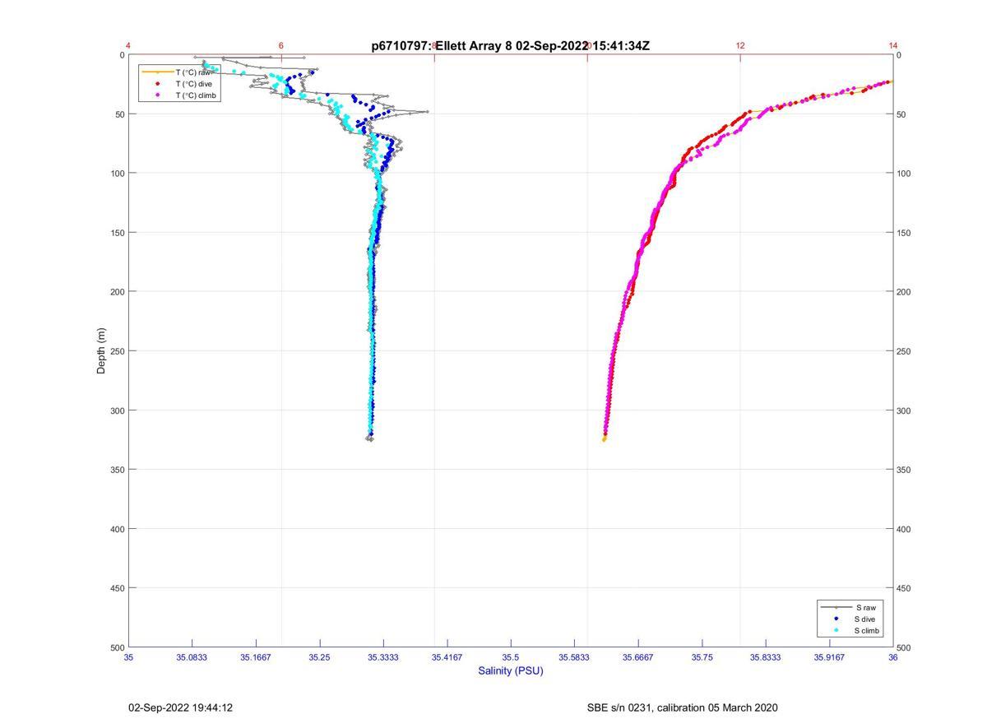The image size is (987, 728).
Task: Click the gray diamond ending the salinity profile
Action: [x=369, y=439]
